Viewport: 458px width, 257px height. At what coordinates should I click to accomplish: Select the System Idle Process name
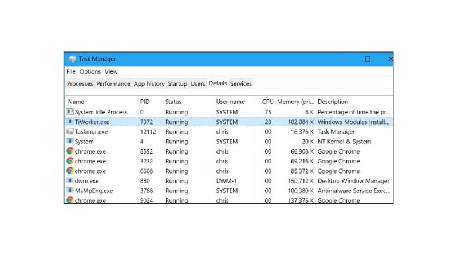(x=101, y=112)
